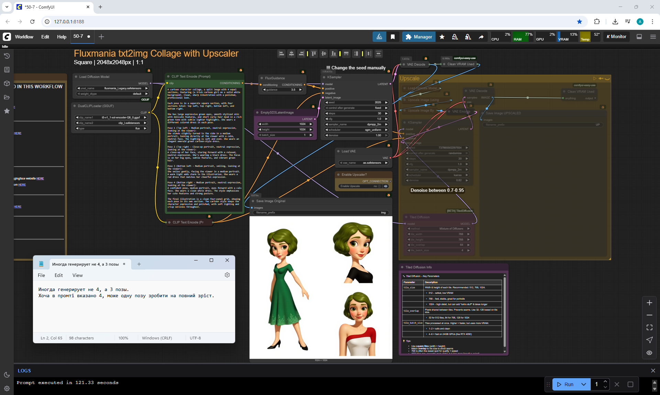Screen dimensions: 660x395
Task: Click the generated collage image preview
Action: (x=321, y=288)
